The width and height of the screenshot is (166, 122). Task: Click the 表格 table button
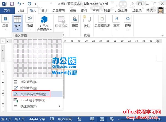click(17, 23)
